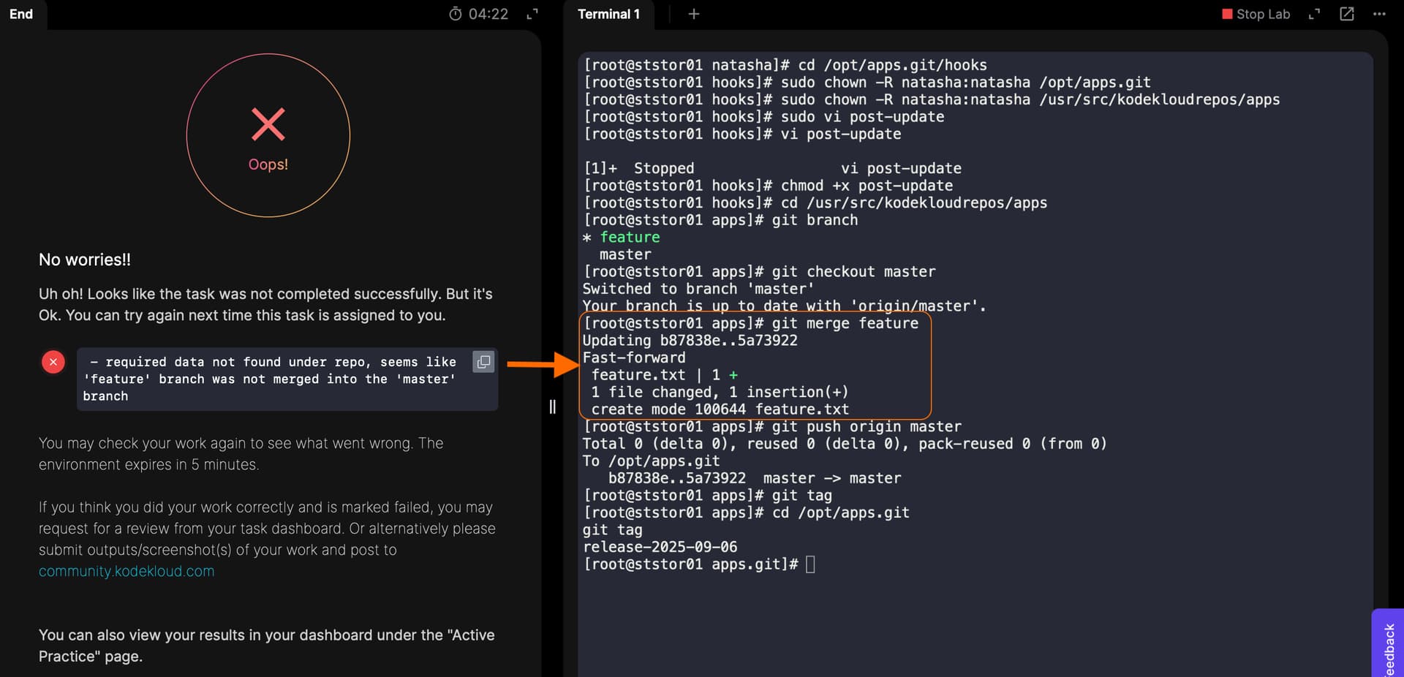Screen dimensions: 1404x677
Task: Copy the error message text
Action: coord(483,362)
